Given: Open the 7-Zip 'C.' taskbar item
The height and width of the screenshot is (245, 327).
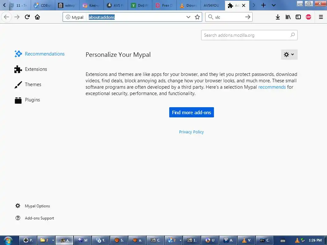Looking at the screenshot, I should (x=156, y=241).
